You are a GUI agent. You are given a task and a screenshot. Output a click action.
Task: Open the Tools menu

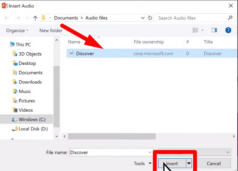[143, 163]
